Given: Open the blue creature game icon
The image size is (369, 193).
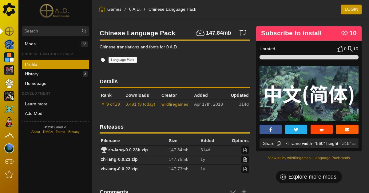Looking at the screenshot, I should 9,44.
